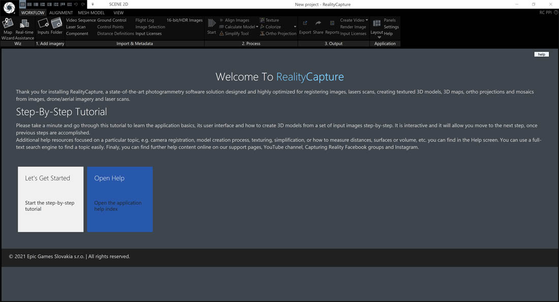The width and height of the screenshot is (559, 302).
Task: Open Input Licenses in Output group
Action: point(353,33)
